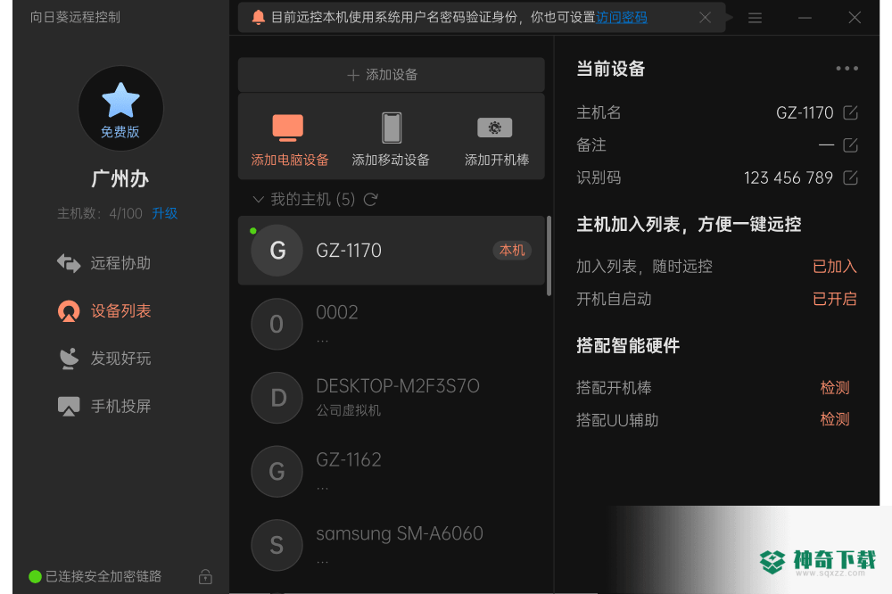Edit the 识别码 identification code
This screenshot has width=892, height=594.
850,178
